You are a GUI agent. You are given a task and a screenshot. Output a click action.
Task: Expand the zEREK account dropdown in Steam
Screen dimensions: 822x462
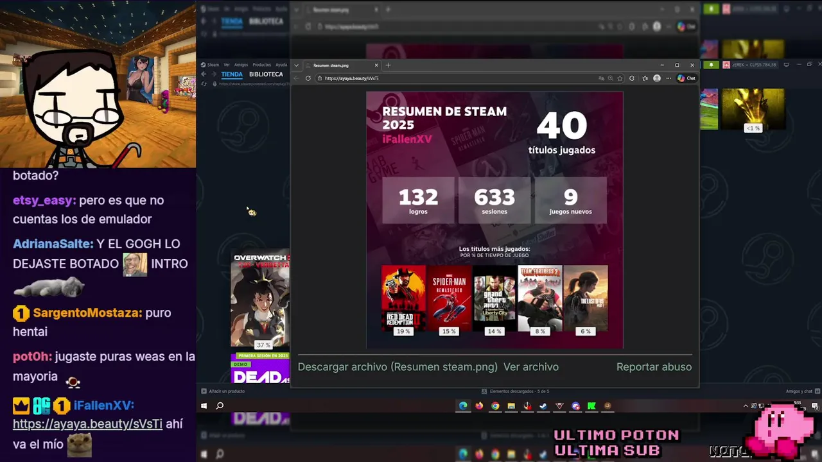tap(753, 65)
